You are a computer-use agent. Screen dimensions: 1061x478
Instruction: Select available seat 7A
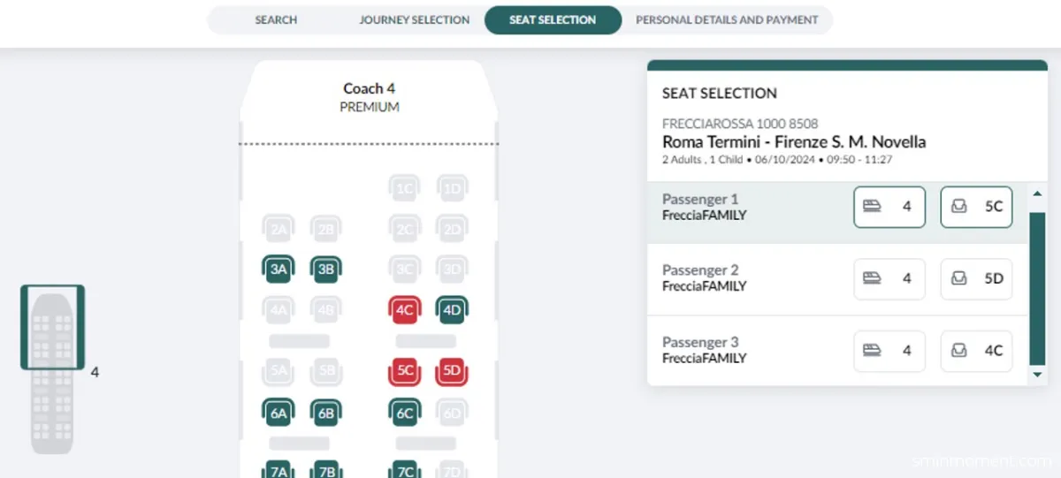click(x=279, y=470)
